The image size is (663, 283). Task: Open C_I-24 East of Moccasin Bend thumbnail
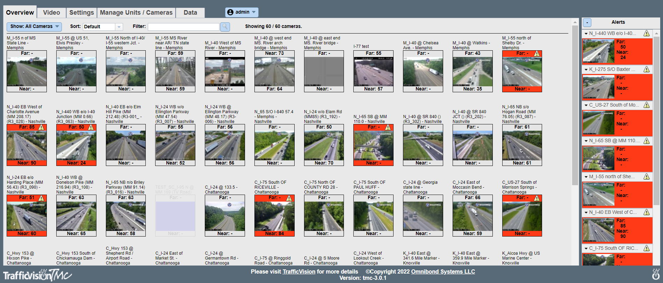click(473, 216)
